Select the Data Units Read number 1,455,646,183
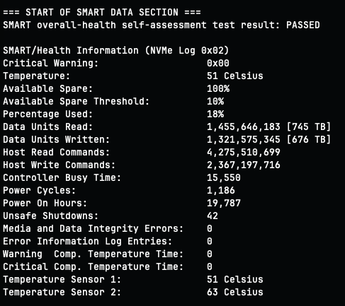This screenshot has height=306, width=345. (244, 126)
